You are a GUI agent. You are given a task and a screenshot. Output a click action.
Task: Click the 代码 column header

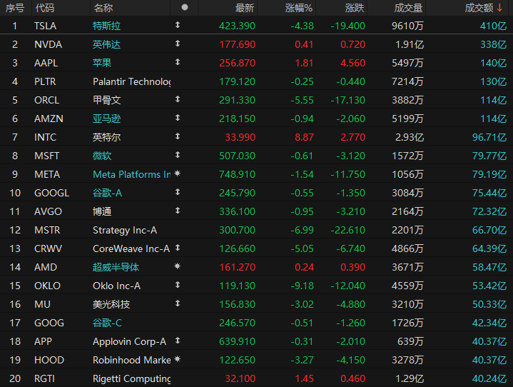44,8
